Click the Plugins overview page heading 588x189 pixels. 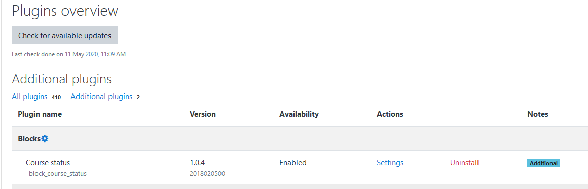coord(65,11)
